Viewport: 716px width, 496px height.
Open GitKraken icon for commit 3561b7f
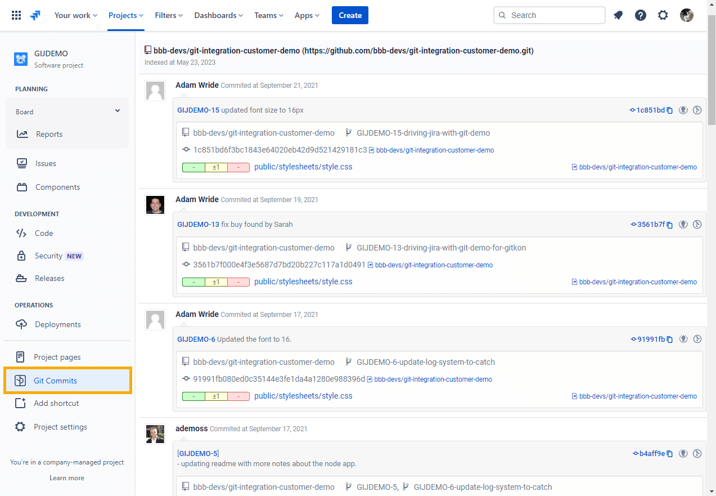683,225
